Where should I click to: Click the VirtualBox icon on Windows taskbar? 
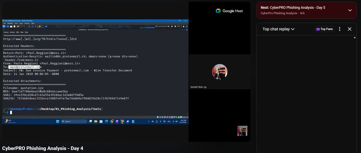pos(123,121)
